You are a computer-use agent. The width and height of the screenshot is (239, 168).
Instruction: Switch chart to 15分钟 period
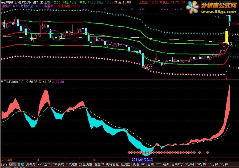213,164
